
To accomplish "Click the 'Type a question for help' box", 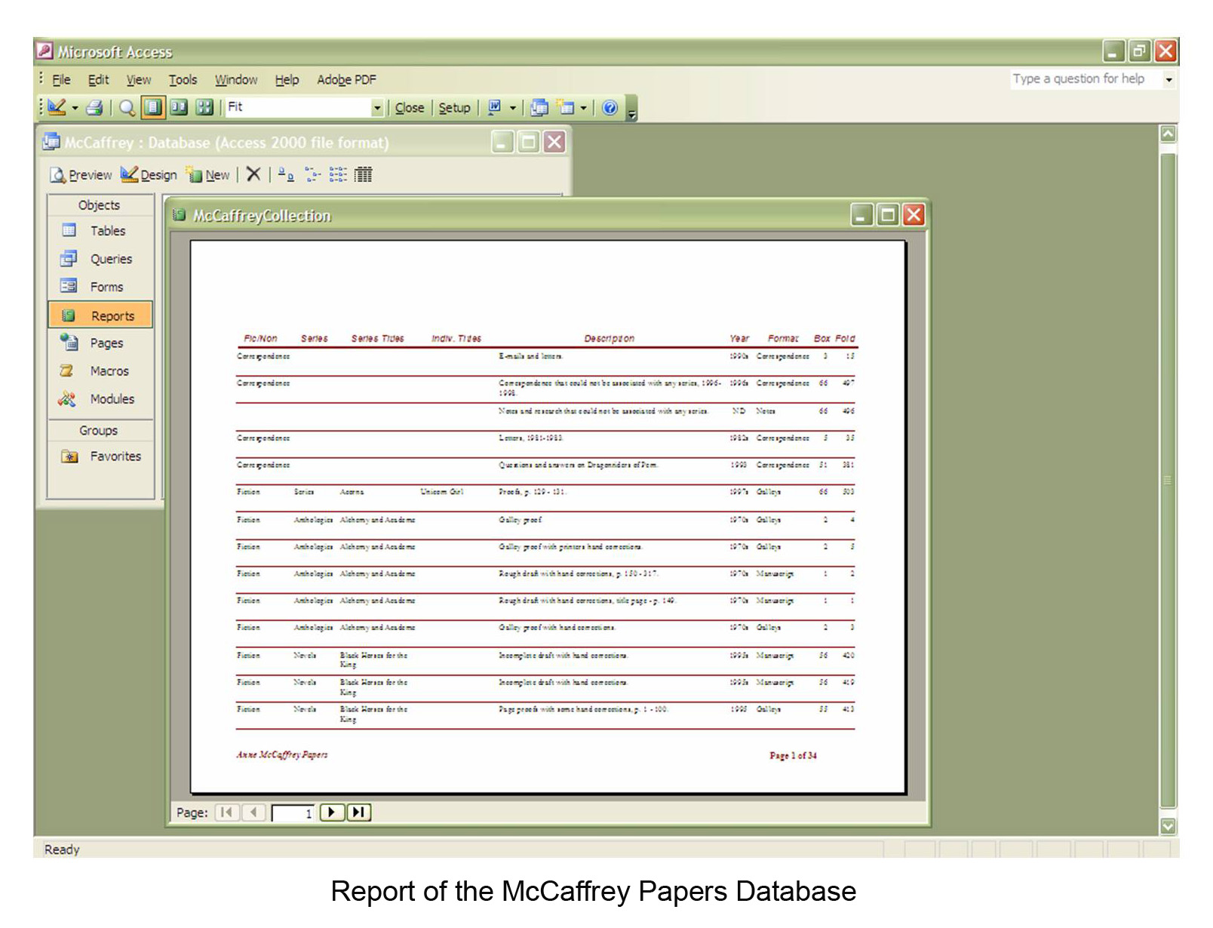I will [x=1085, y=78].
